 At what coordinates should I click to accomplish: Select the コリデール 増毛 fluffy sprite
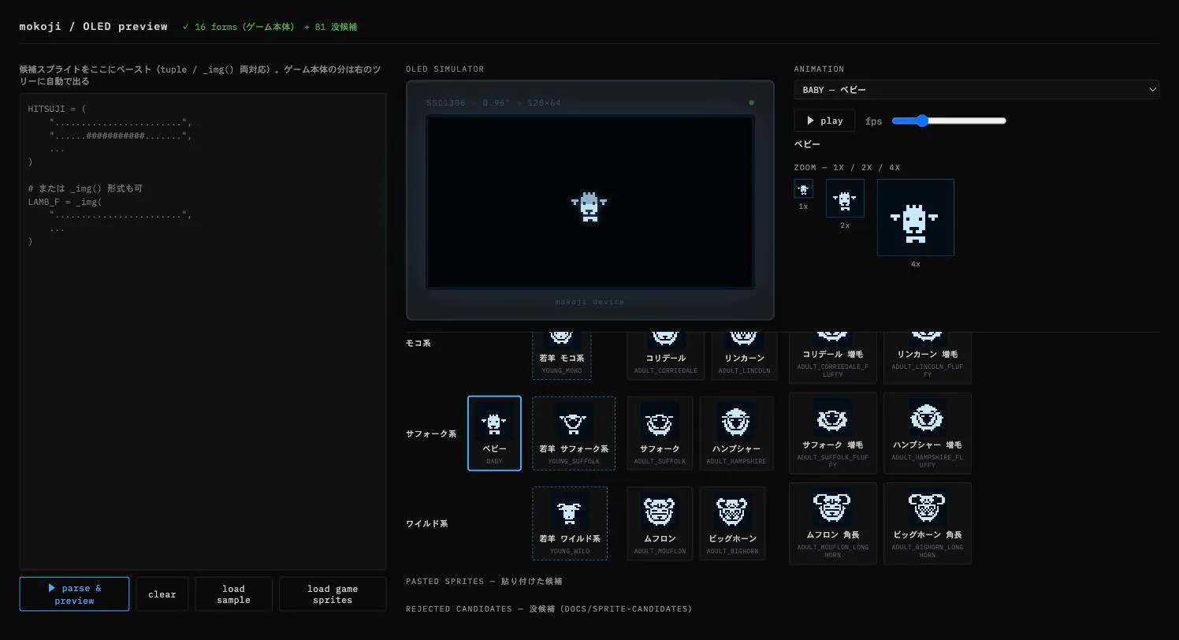tap(832, 358)
